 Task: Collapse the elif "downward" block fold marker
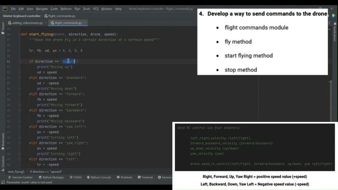point(20,78)
